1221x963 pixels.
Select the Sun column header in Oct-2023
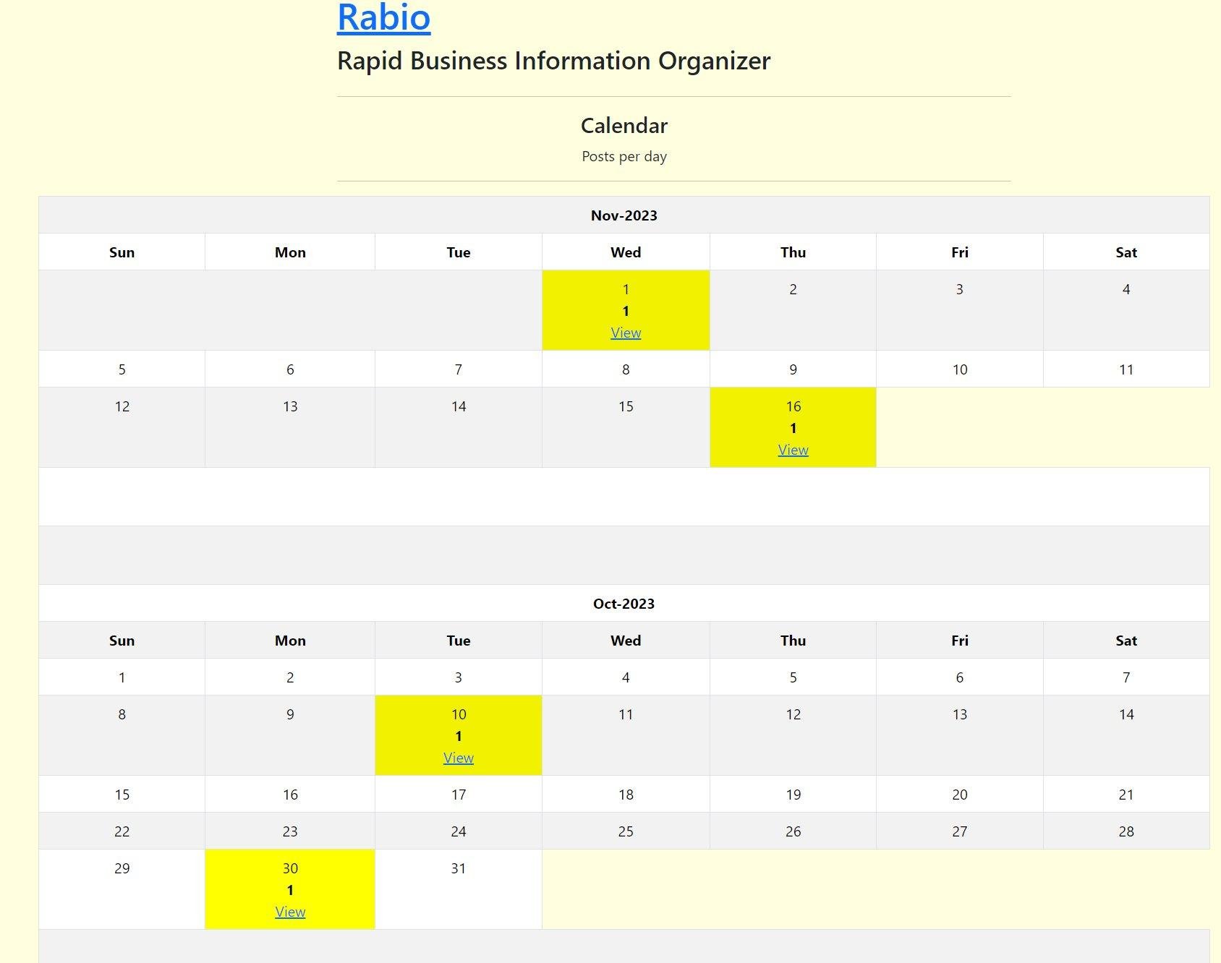pos(122,641)
